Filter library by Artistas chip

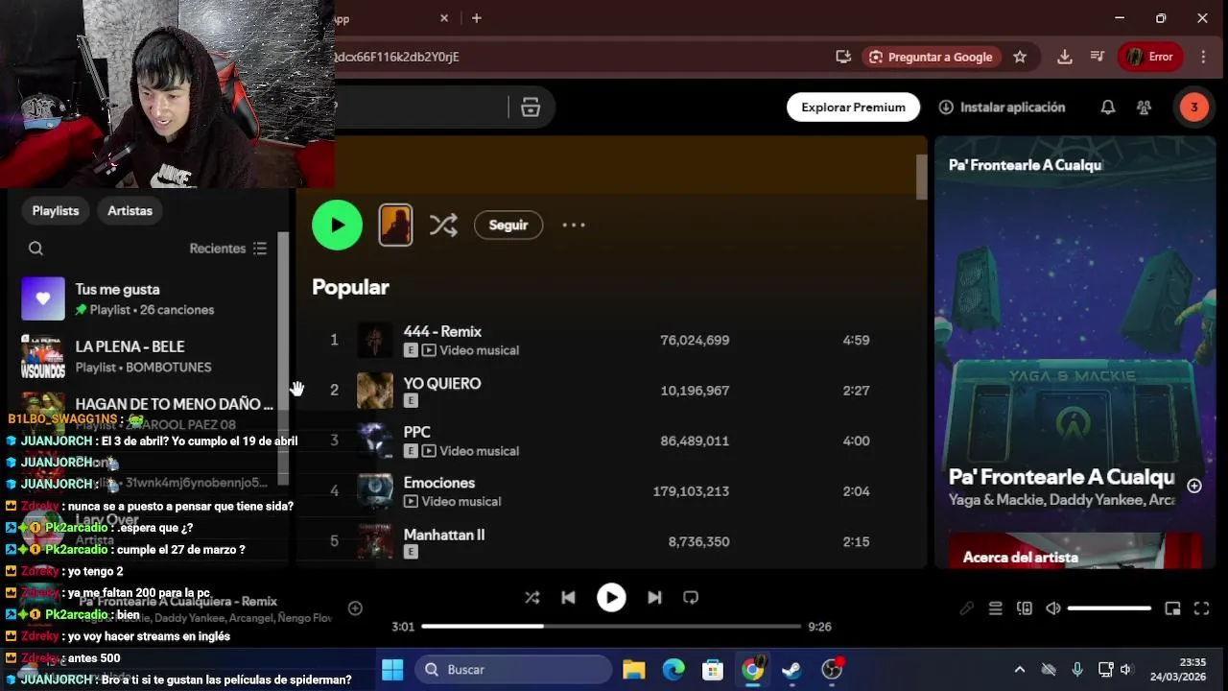point(130,210)
